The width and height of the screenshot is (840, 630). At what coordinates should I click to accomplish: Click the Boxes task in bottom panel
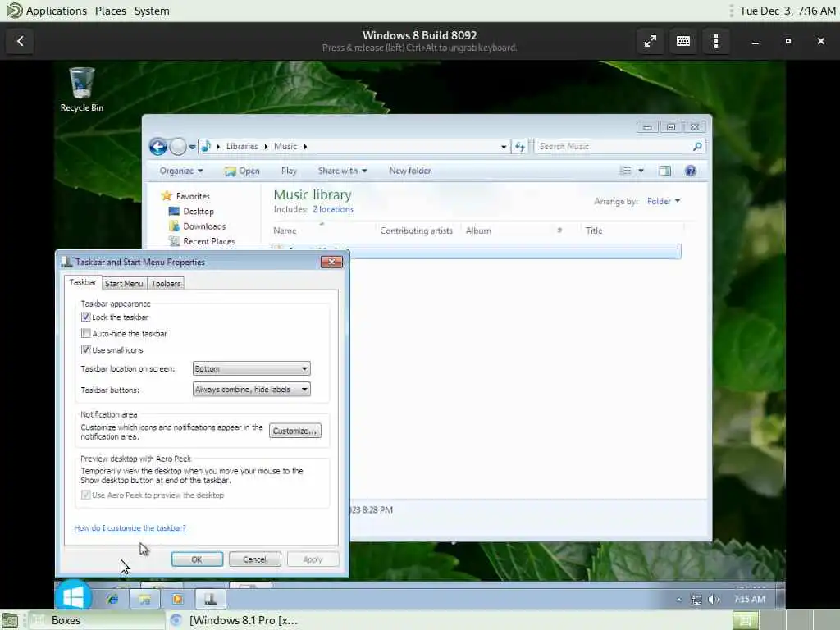point(97,620)
